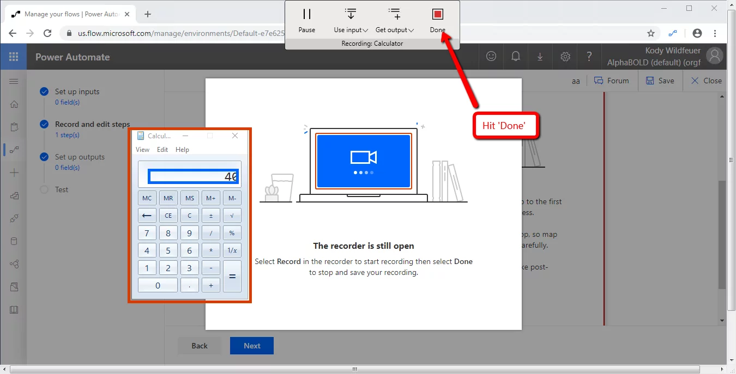This screenshot has height=374, width=736.
Task: Open the Chrome three-dot menu
Action: tap(715, 33)
